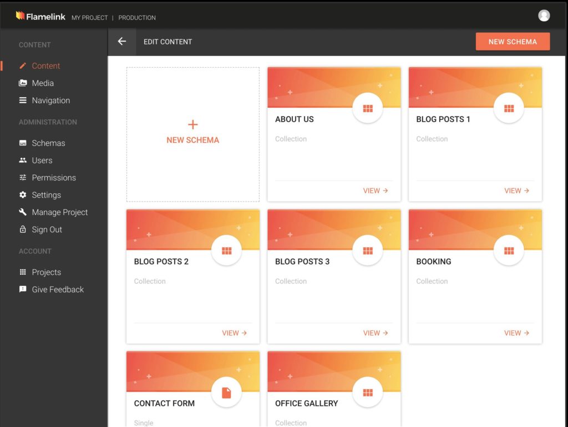Screen dimensions: 568x427
Task: Open the user profile avatar
Action: [x=544, y=16]
